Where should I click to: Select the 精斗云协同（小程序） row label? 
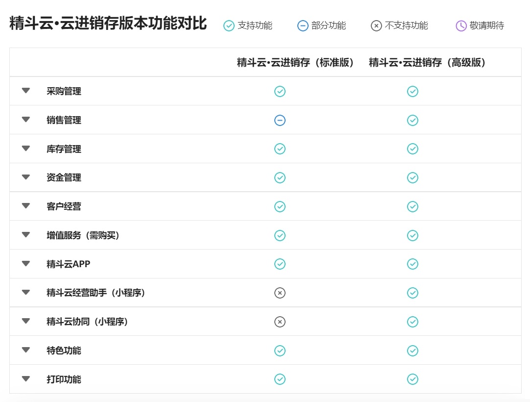[88, 322]
